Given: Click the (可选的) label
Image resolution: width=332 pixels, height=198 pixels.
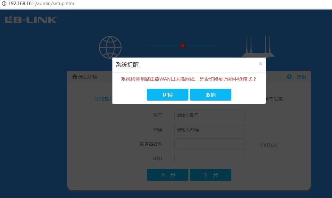Looking at the screenshot, I should pyautogui.click(x=269, y=145).
